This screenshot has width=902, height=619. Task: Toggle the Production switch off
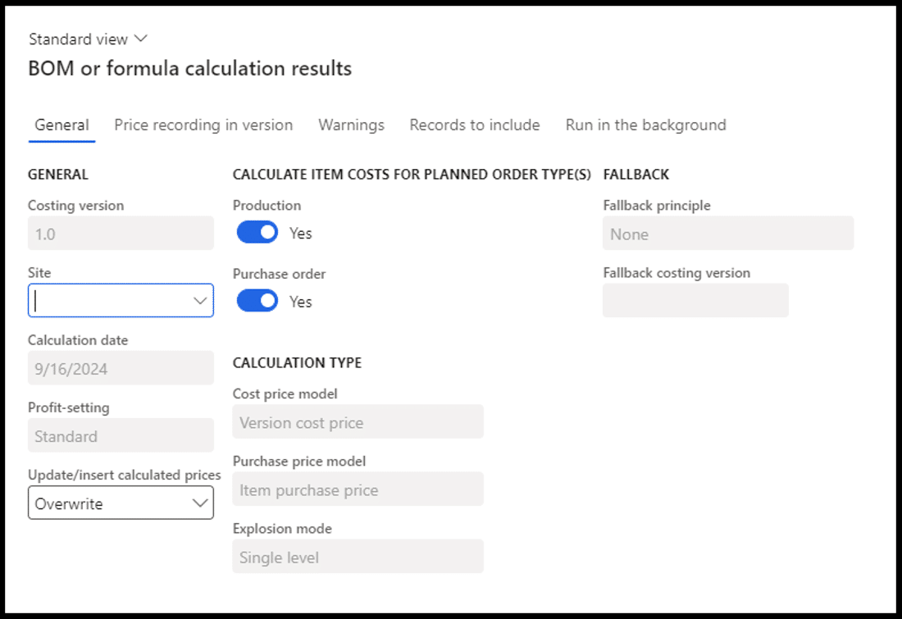tap(257, 233)
